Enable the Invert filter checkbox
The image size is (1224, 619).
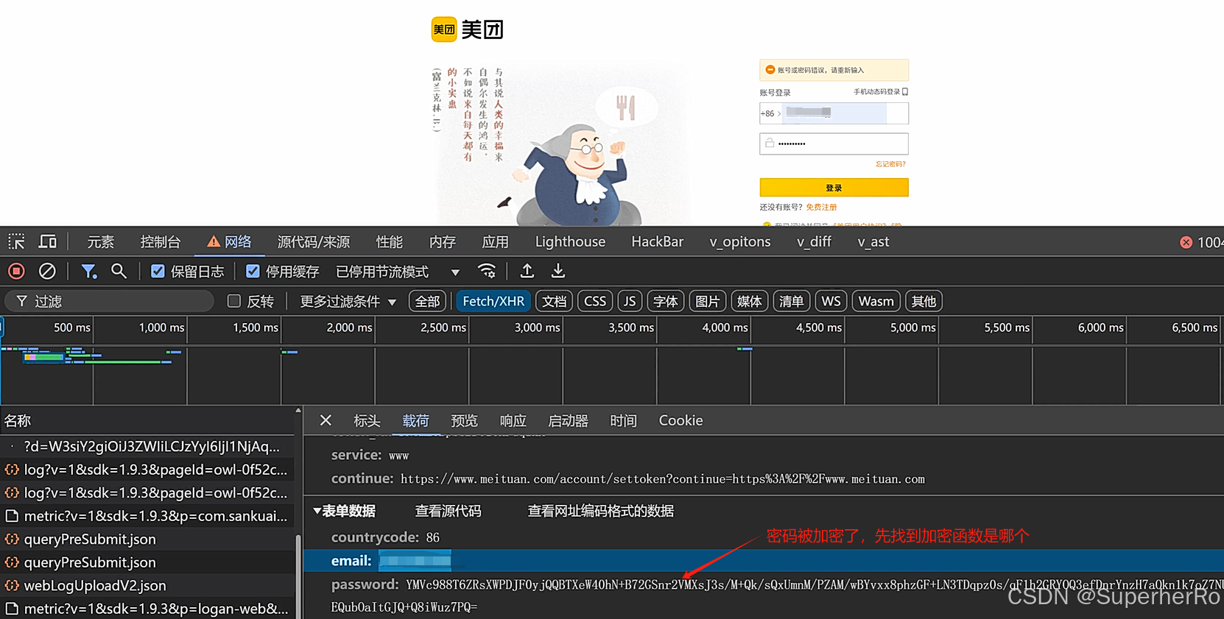coord(234,301)
